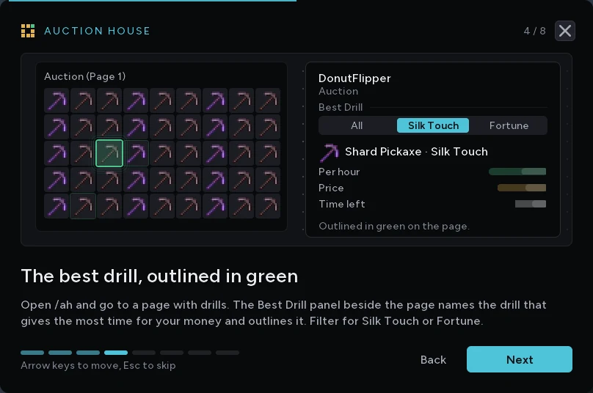Close the Auction House tutorial dialog
The image size is (593, 393).
(565, 31)
